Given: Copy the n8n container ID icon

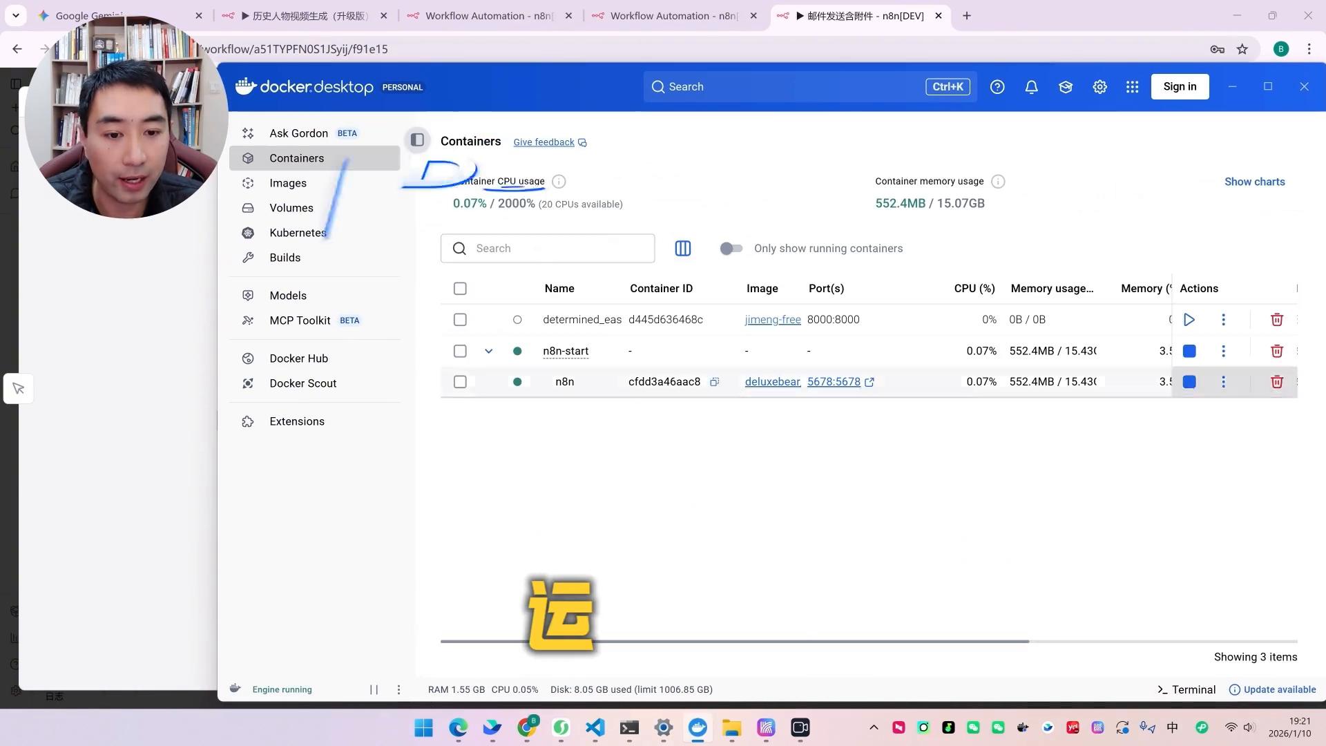Looking at the screenshot, I should pos(714,382).
